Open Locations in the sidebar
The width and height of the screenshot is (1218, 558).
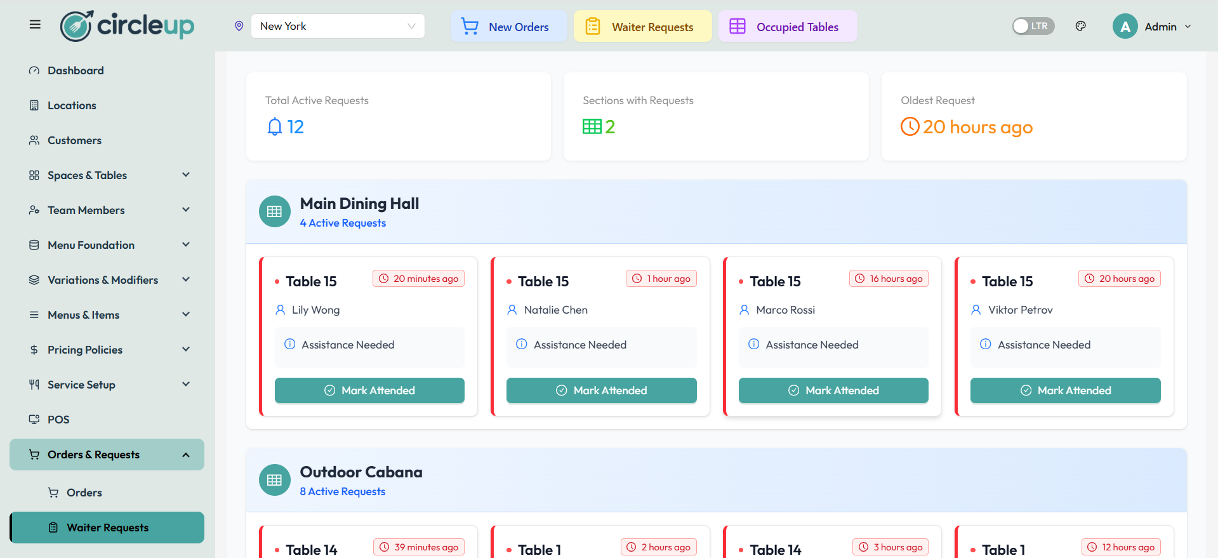click(x=107, y=105)
